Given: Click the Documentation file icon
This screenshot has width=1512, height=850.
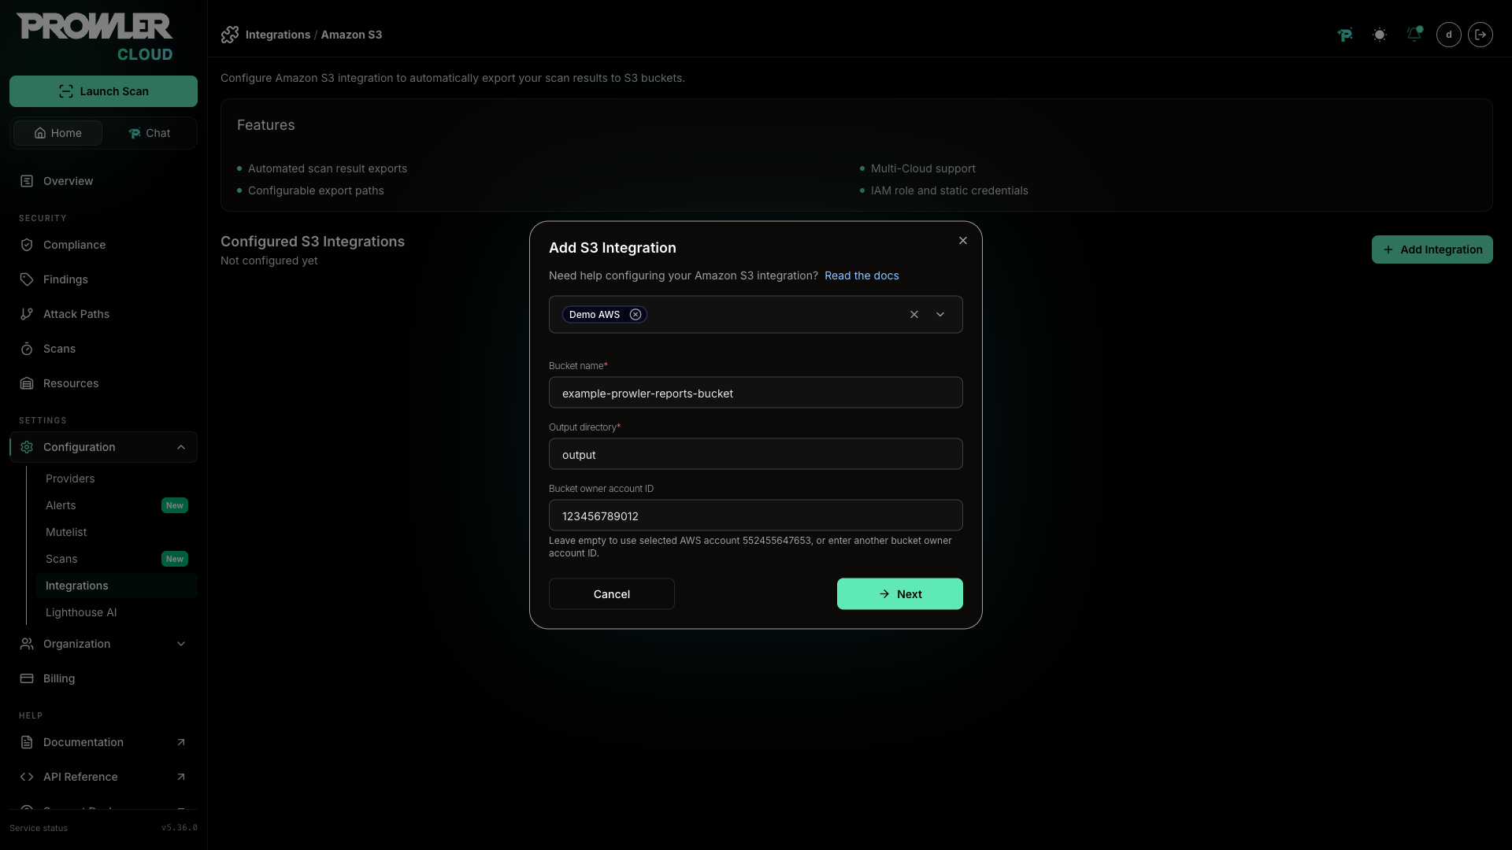Looking at the screenshot, I should (27, 742).
